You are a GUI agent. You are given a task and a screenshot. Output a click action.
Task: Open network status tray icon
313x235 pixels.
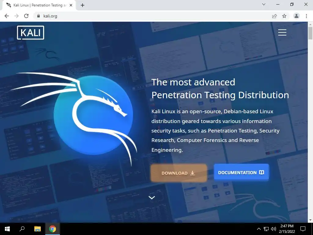[x=266, y=229]
